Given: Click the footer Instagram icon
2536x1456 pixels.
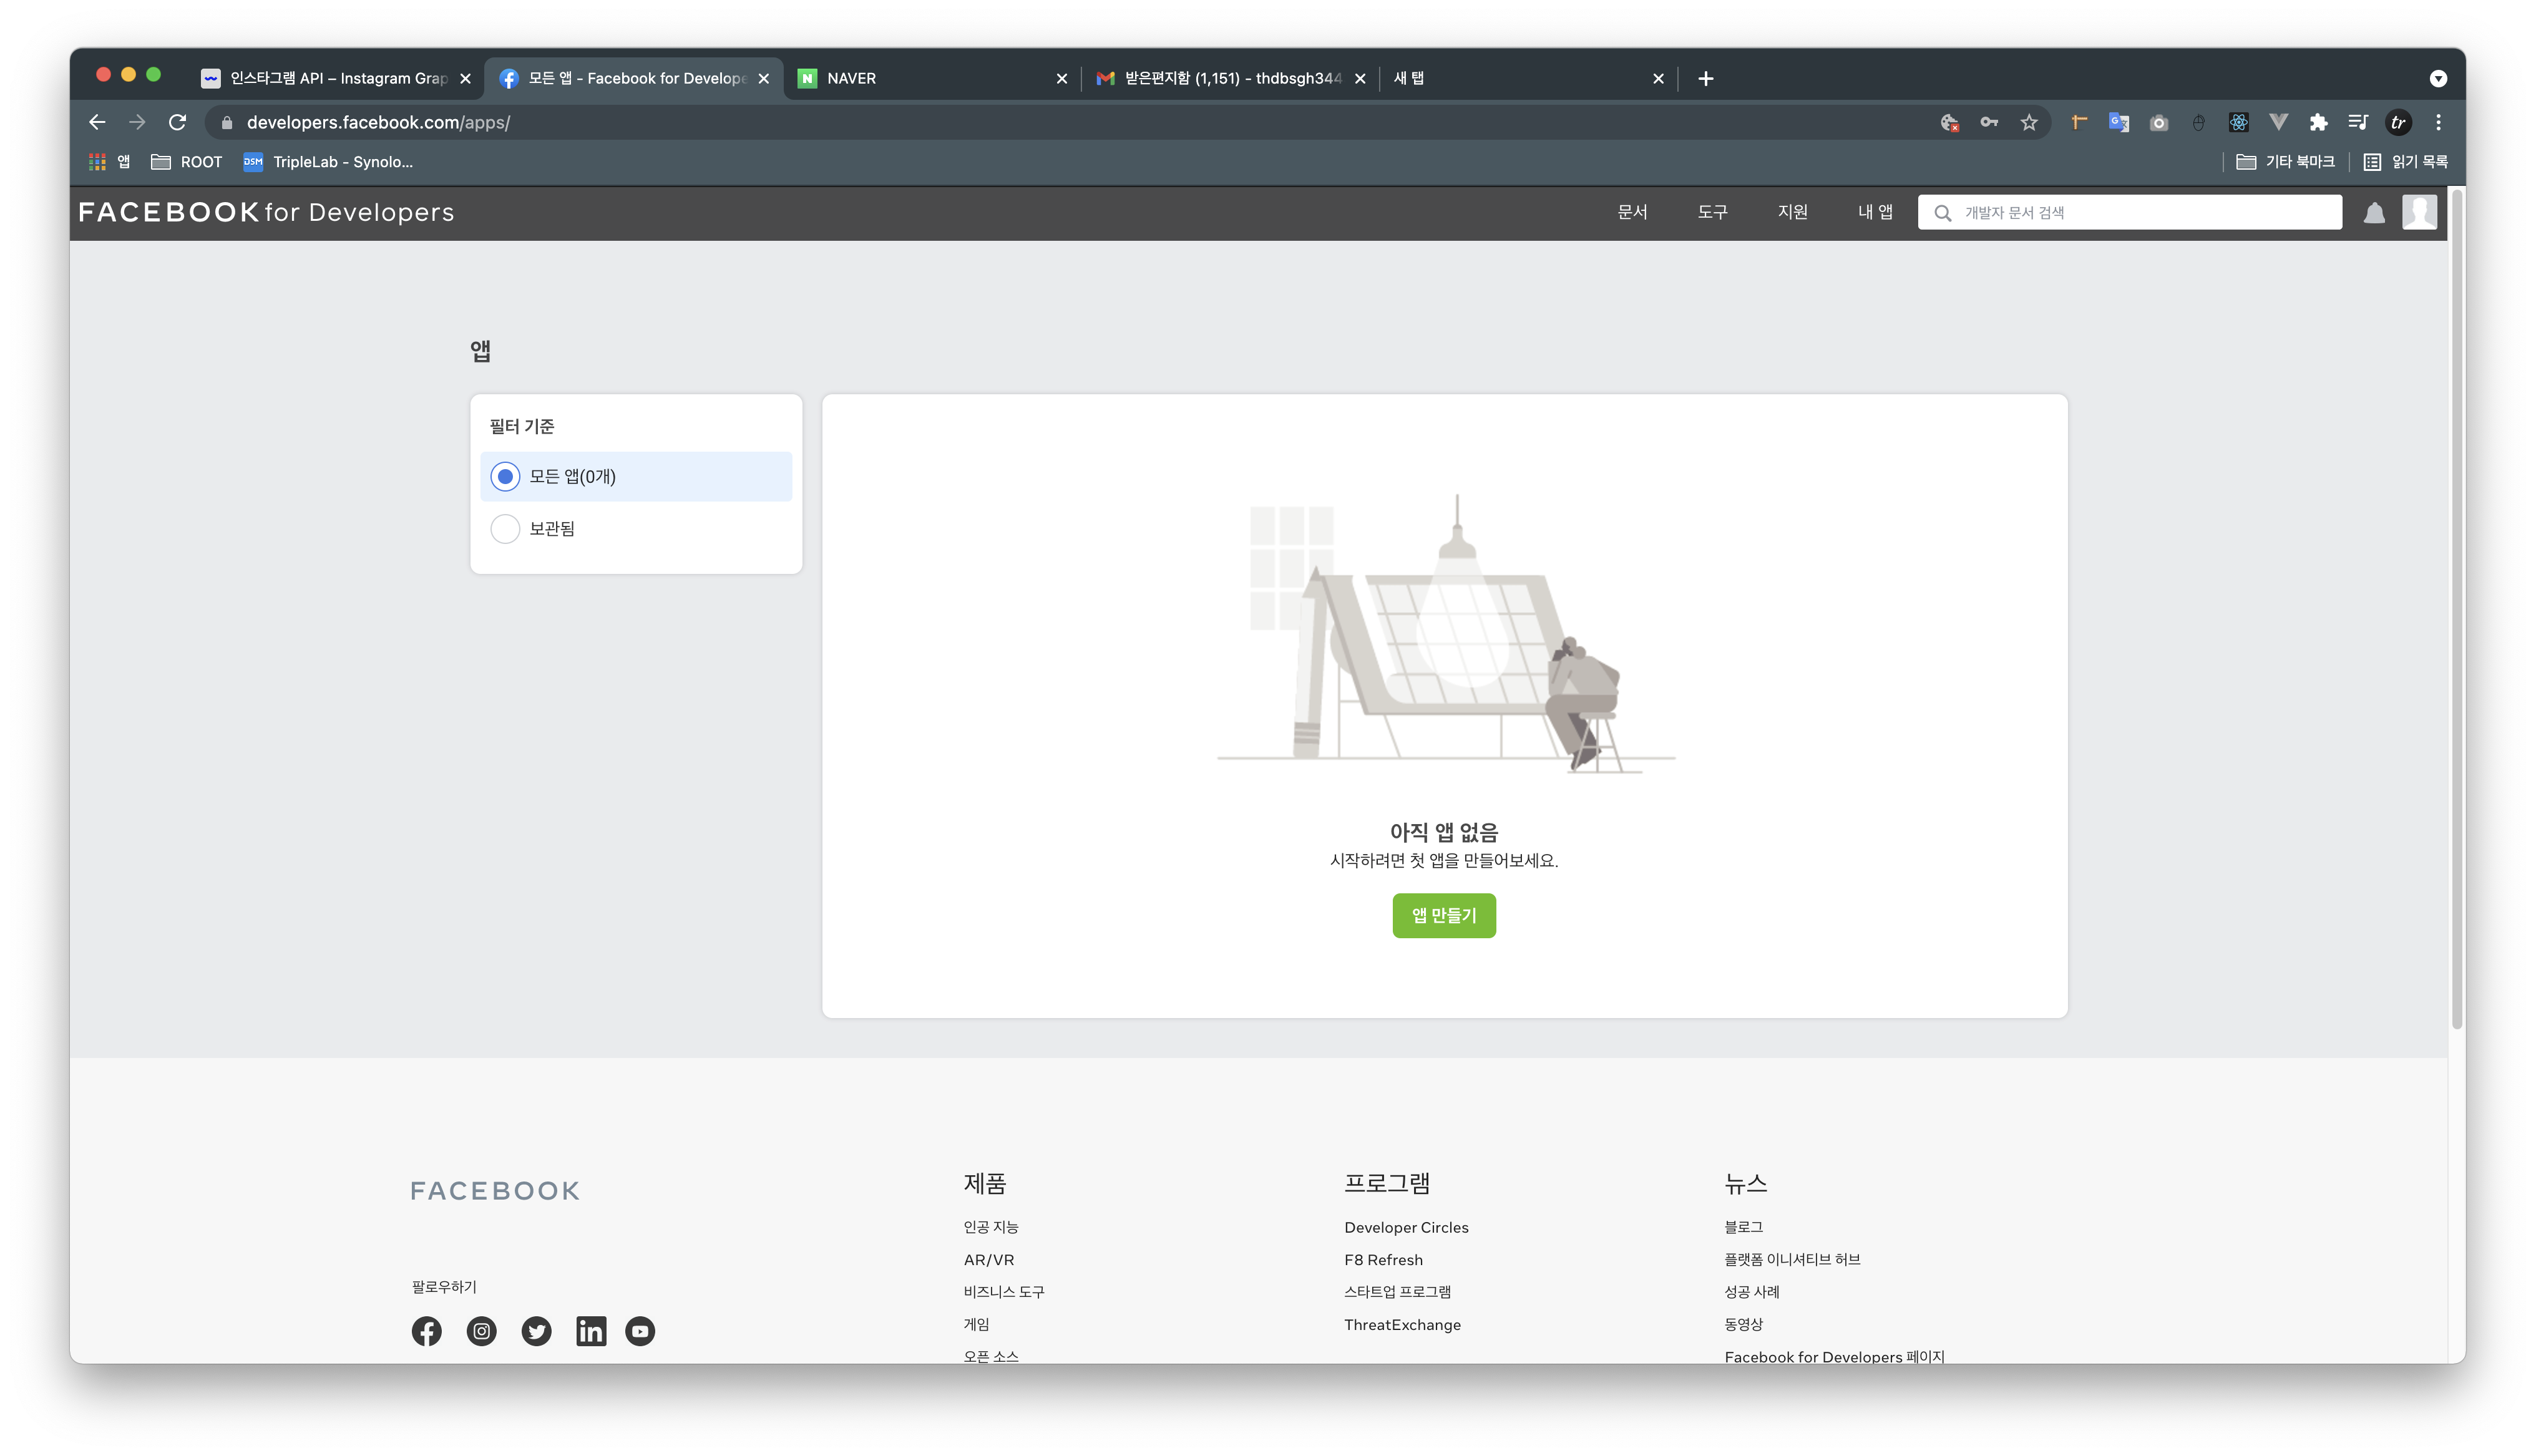Looking at the screenshot, I should pyautogui.click(x=481, y=1331).
